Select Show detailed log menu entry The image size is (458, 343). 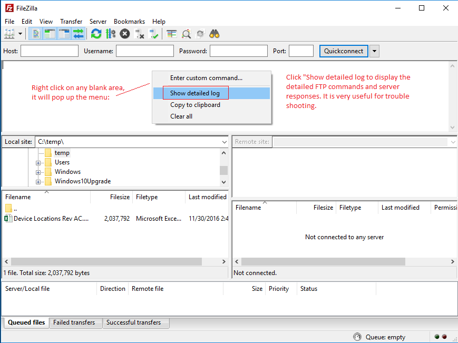click(x=195, y=93)
